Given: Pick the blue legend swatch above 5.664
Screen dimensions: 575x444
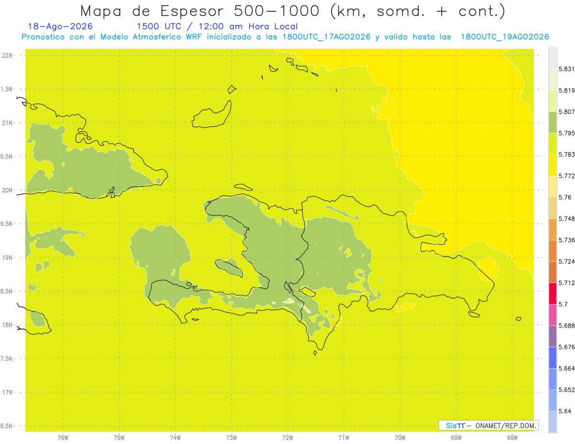Looking at the screenshot, I should 552,358.
